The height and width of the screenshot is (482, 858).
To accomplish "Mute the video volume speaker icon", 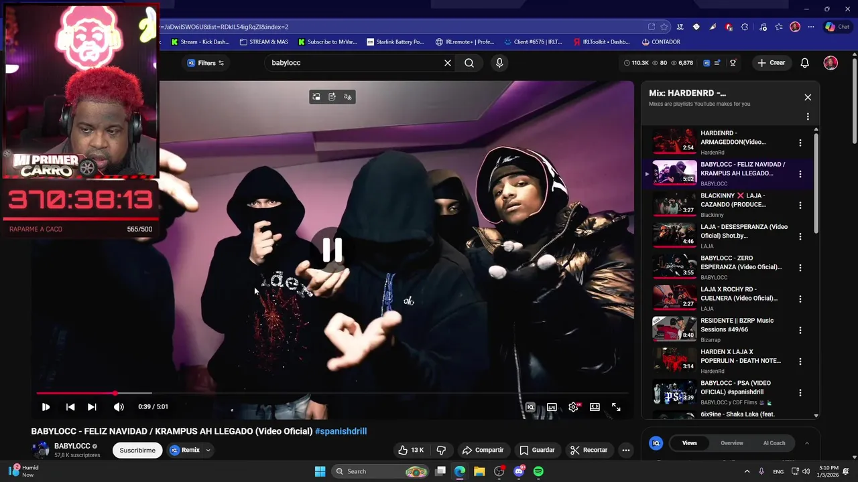I will [x=119, y=407].
